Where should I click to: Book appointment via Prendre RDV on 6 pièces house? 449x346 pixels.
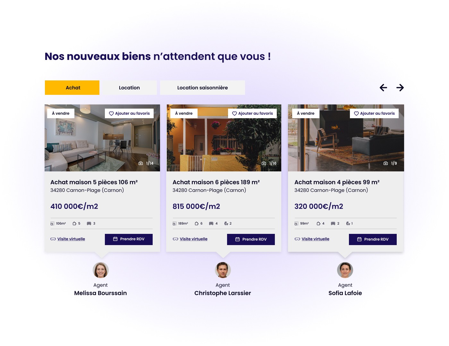pyautogui.click(x=251, y=239)
